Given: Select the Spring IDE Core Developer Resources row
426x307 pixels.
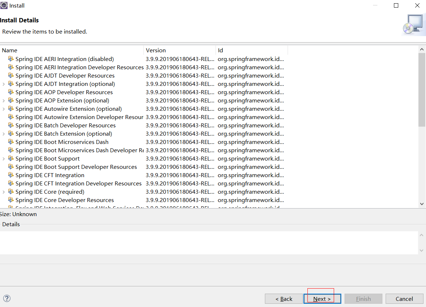Looking at the screenshot, I should pyautogui.click(x=144, y=200).
